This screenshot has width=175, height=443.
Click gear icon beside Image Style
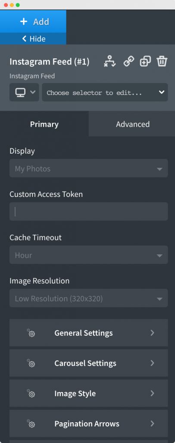pos(31,393)
